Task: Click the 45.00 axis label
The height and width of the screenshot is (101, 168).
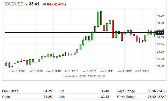Action: [x=160, y=16]
